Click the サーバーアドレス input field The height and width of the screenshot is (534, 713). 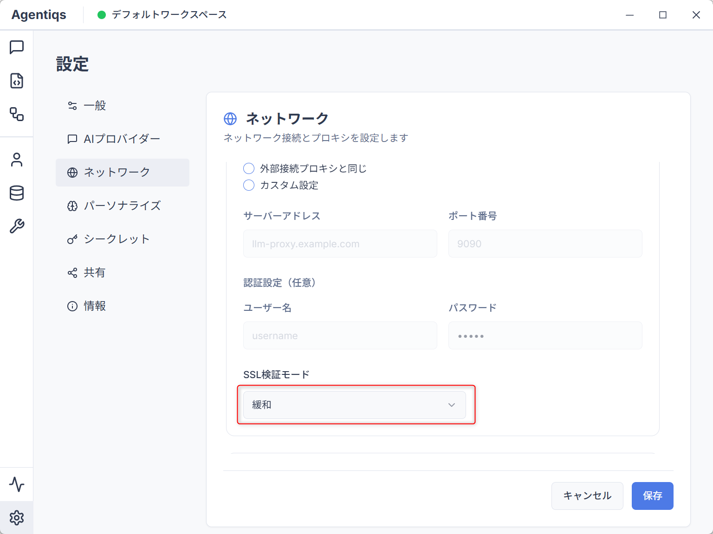[340, 244]
